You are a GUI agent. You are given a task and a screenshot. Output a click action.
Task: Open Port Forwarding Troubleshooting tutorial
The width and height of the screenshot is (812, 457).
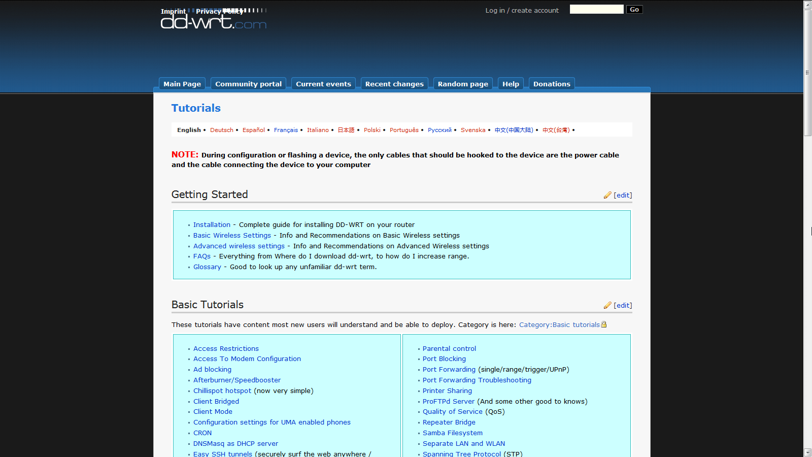(477, 380)
